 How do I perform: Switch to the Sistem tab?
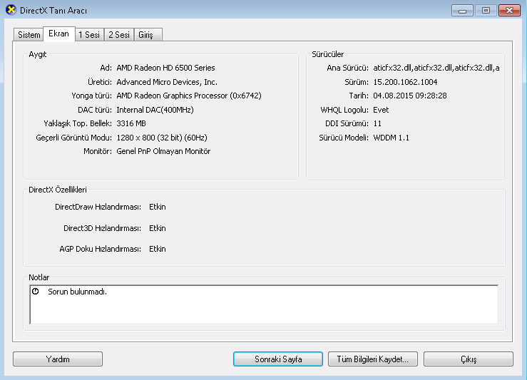pos(29,35)
